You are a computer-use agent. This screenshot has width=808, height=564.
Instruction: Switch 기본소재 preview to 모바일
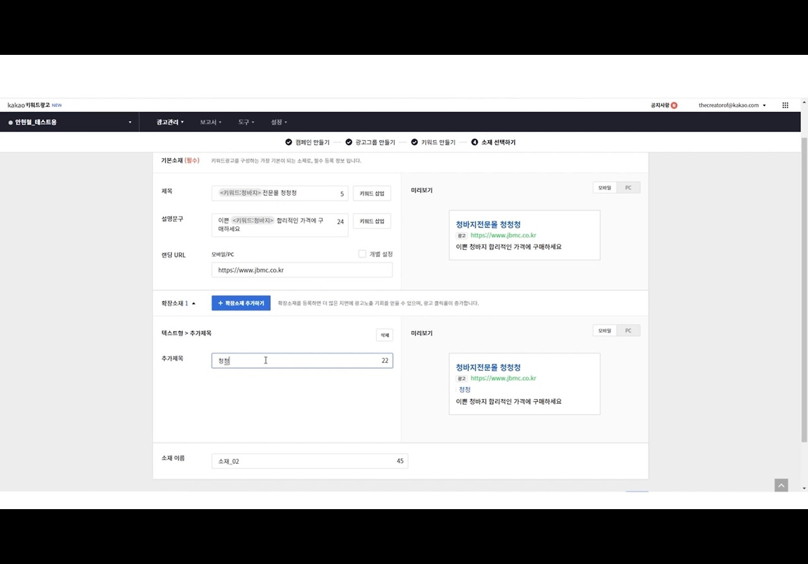pyautogui.click(x=605, y=188)
